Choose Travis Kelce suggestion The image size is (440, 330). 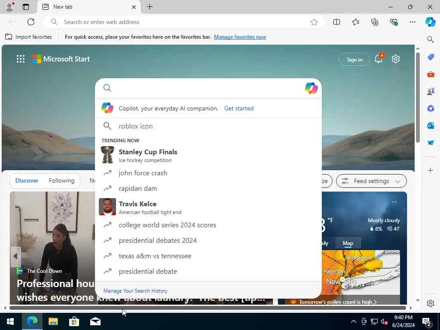pos(208,207)
